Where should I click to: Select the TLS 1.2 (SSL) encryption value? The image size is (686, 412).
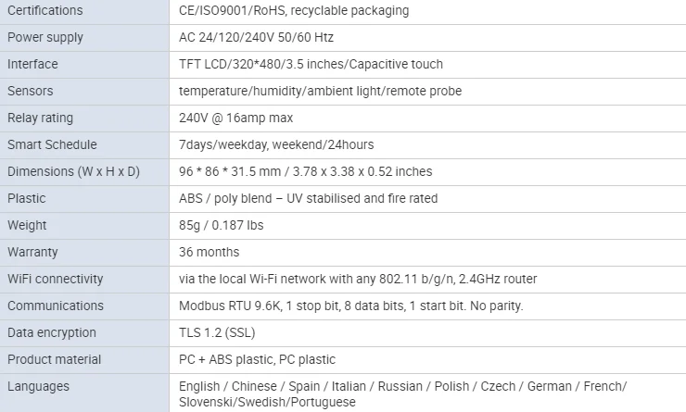click(x=219, y=333)
